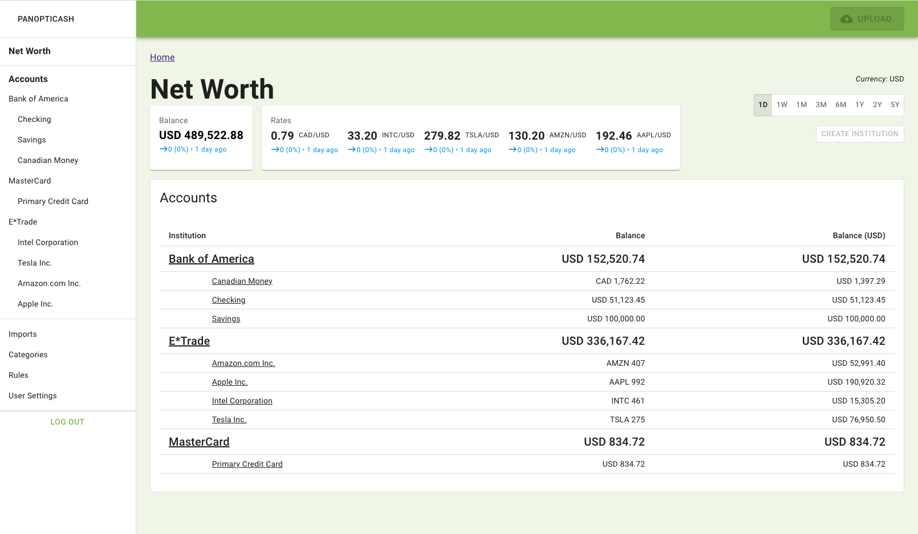Click the Balance (USD) column header
Viewport: 918px width, 534px height.
tap(859, 235)
